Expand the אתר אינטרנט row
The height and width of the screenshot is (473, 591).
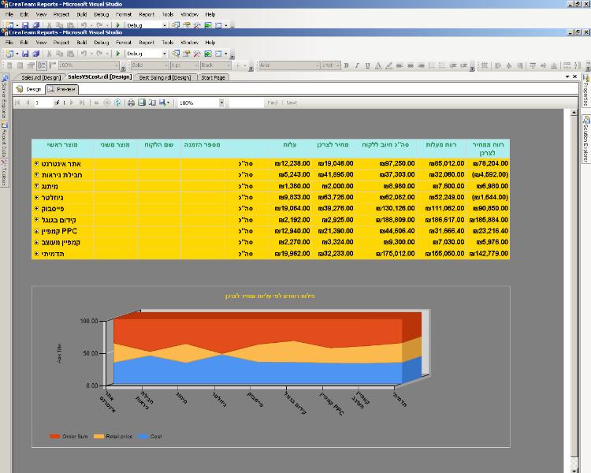[x=36, y=164]
